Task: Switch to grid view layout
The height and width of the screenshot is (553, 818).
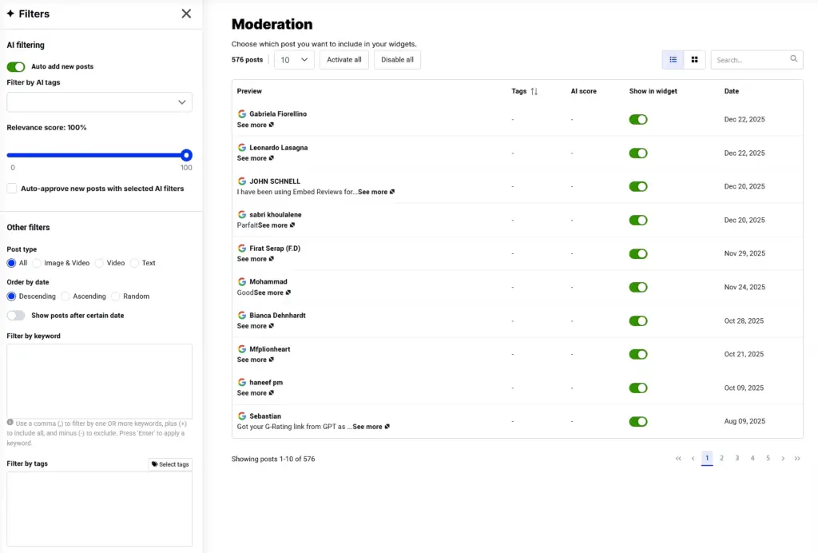Action: (x=692, y=59)
